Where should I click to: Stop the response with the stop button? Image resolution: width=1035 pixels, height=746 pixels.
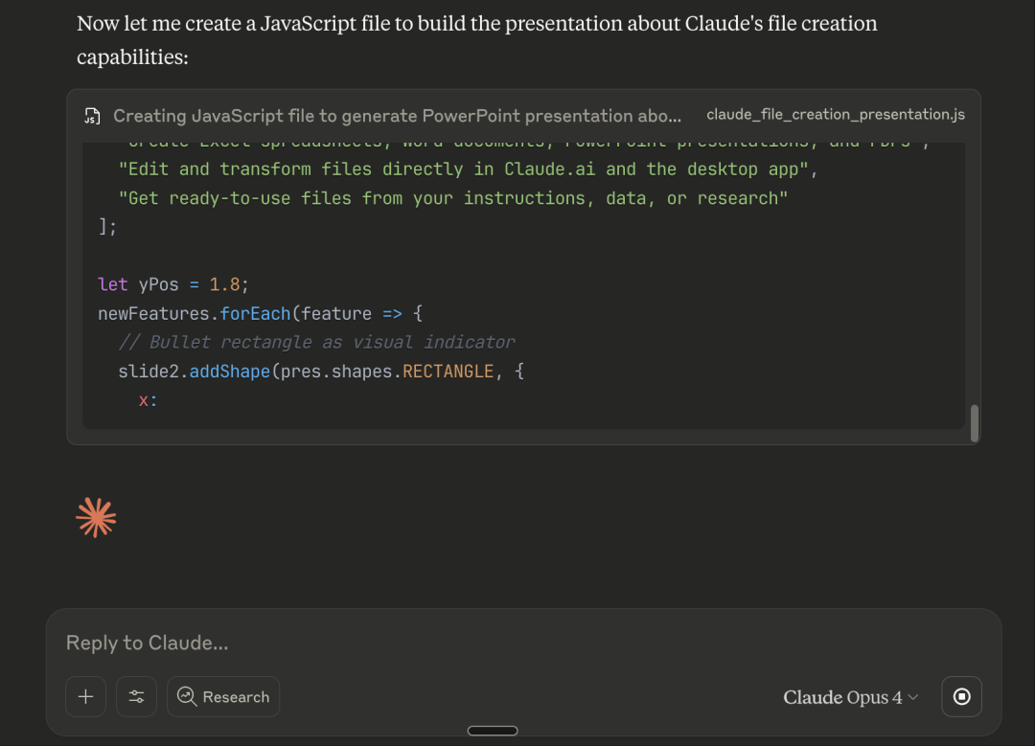click(x=962, y=696)
